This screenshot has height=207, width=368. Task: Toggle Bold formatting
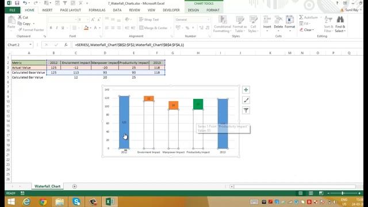(51, 28)
